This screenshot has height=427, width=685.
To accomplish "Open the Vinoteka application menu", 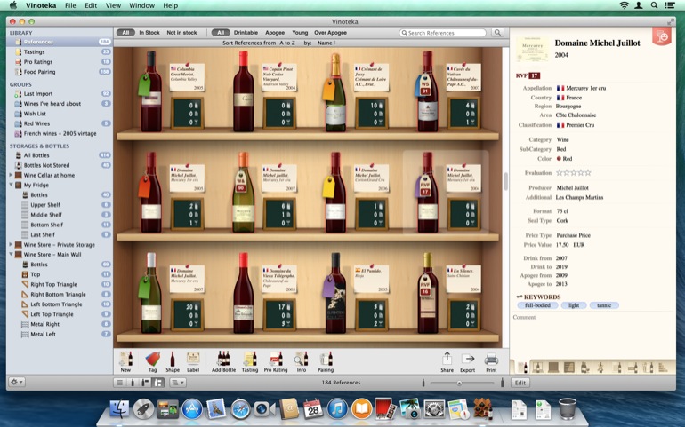I will pyautogui.click(x=41, y=5).
